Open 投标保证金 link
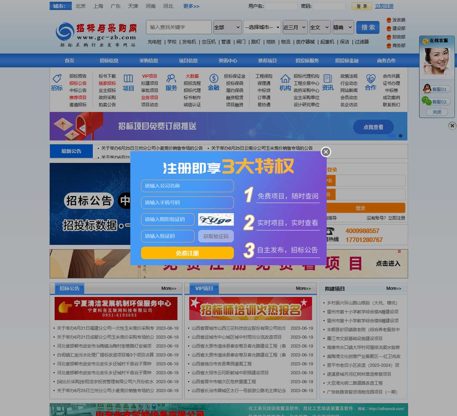The image size is (457, 416). 235,76
